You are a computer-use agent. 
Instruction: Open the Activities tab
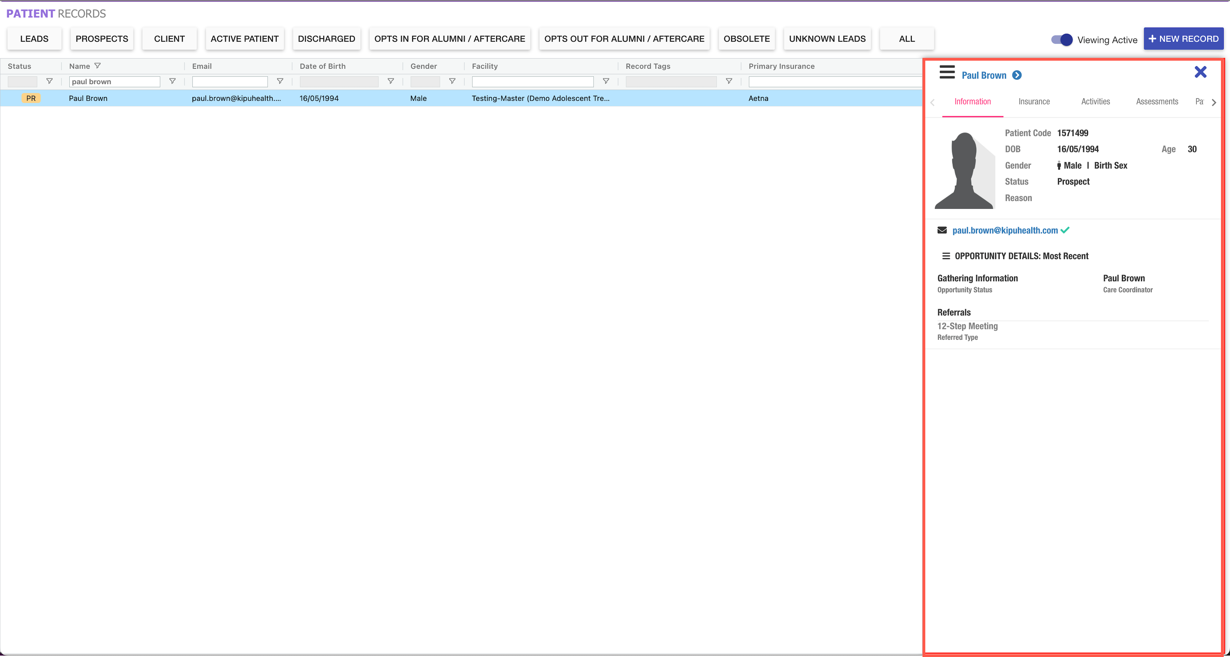tap(1095, 102)
